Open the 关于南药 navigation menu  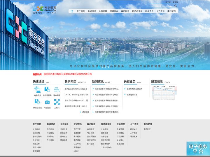pos(80,11)
